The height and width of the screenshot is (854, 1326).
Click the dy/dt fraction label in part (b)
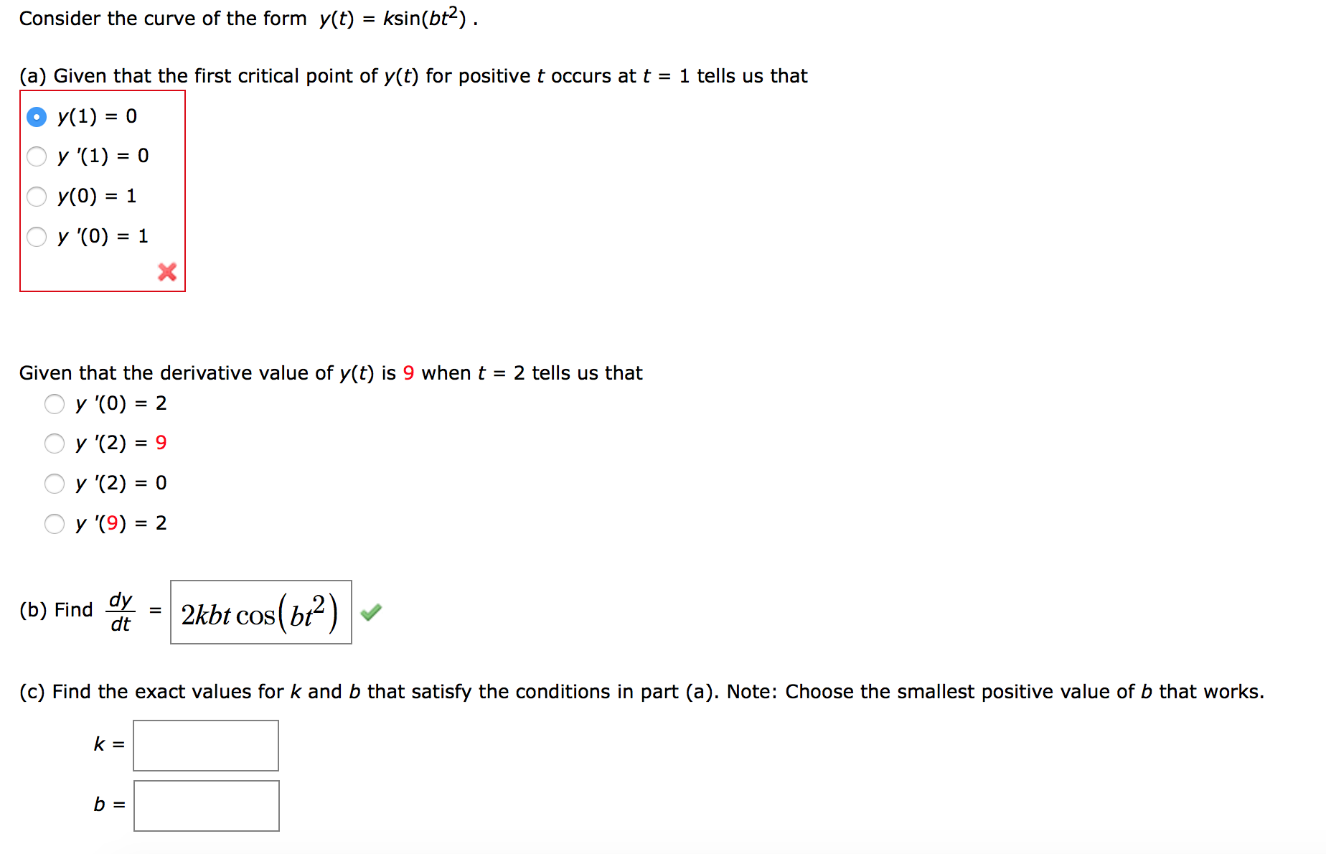121,611
